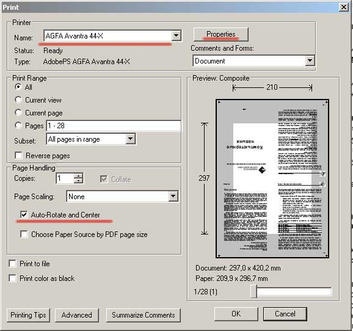The image size is (353, 331).
Task: Click the 210 width dimension label
Action: pyautogui.click(x=272, y=87)
